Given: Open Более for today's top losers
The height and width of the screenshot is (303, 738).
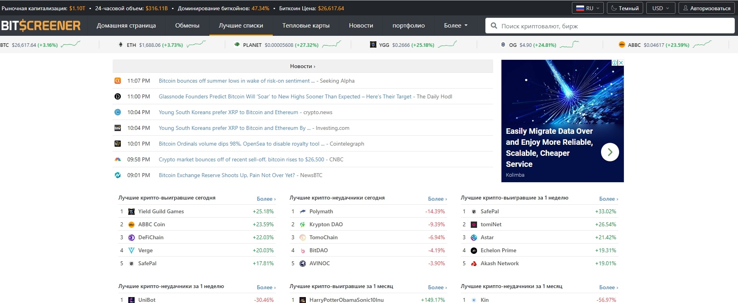Looking at the screenshot, I should point(437,199).
